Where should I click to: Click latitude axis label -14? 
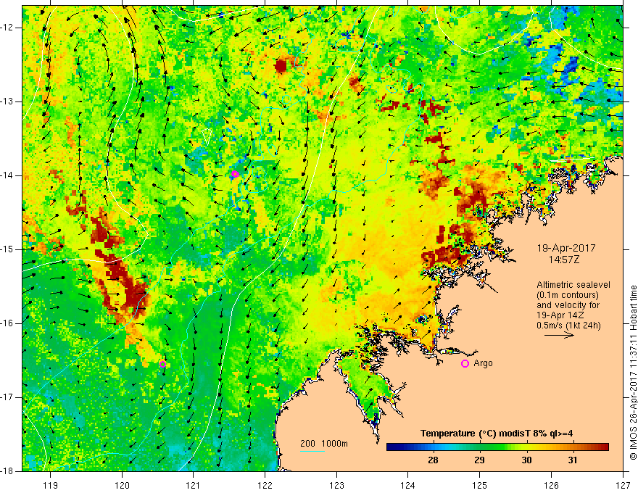pyautogui.click(x=7, y=175)
